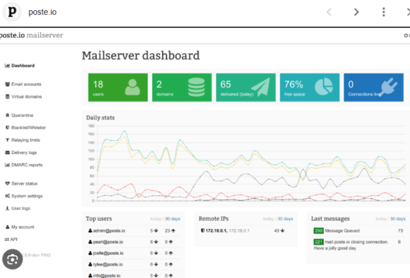Image resolution: width=410 pixels, height=278 pixels.
Task: Click the API arrows icon
Action: pos(7,239)
